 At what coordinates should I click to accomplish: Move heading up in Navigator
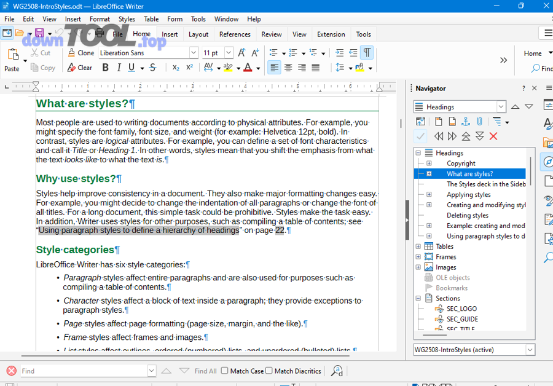click(466, 136)
